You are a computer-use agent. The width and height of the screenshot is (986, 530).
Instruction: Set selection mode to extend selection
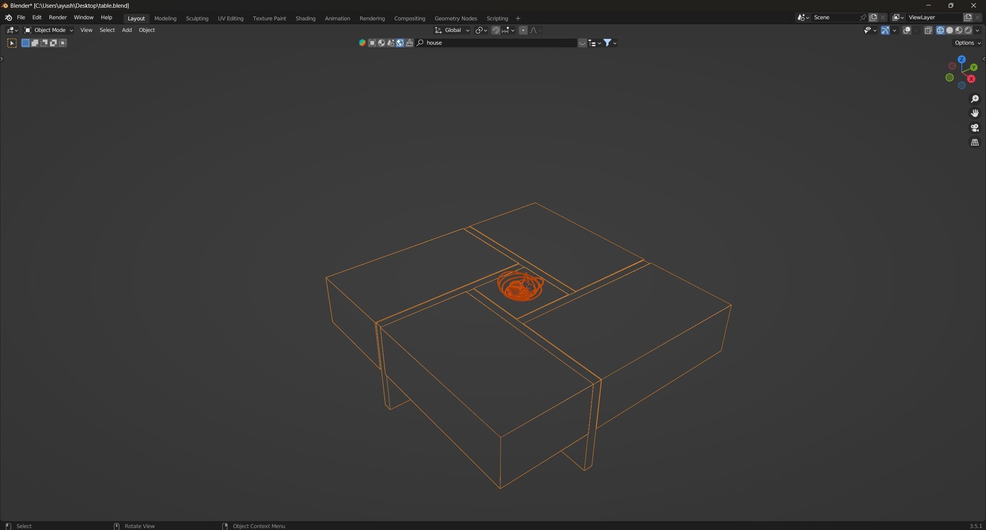coord(35,43)
